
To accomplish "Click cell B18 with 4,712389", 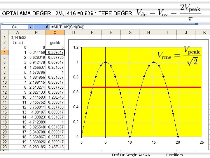I will pyautogui.click(x=36, y=122).
